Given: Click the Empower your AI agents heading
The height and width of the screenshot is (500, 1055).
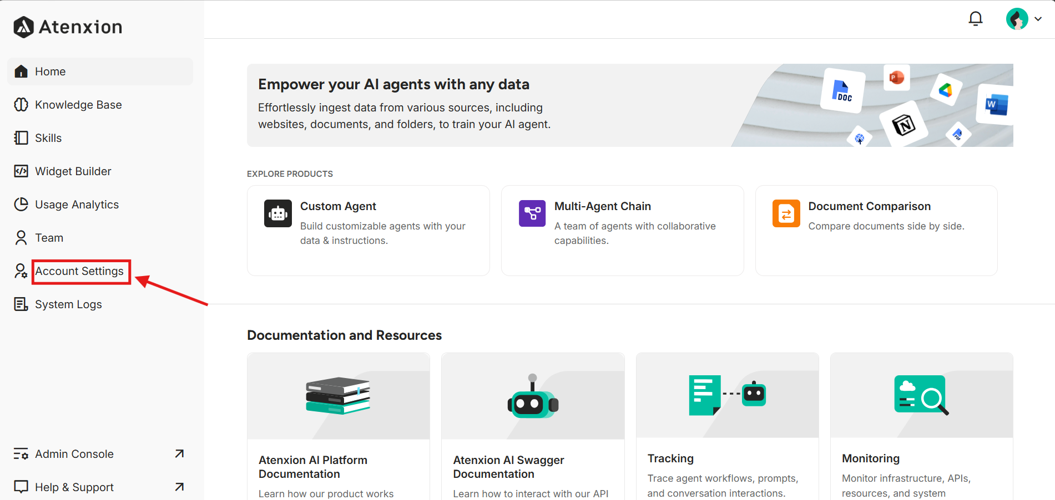Looking at the screenshot, I should click(x=393, y=84).
